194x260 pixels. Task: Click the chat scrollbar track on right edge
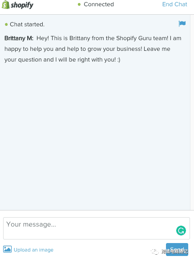coord(192,112)
